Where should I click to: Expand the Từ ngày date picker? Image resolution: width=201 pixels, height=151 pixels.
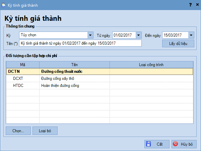coord(139,35)
